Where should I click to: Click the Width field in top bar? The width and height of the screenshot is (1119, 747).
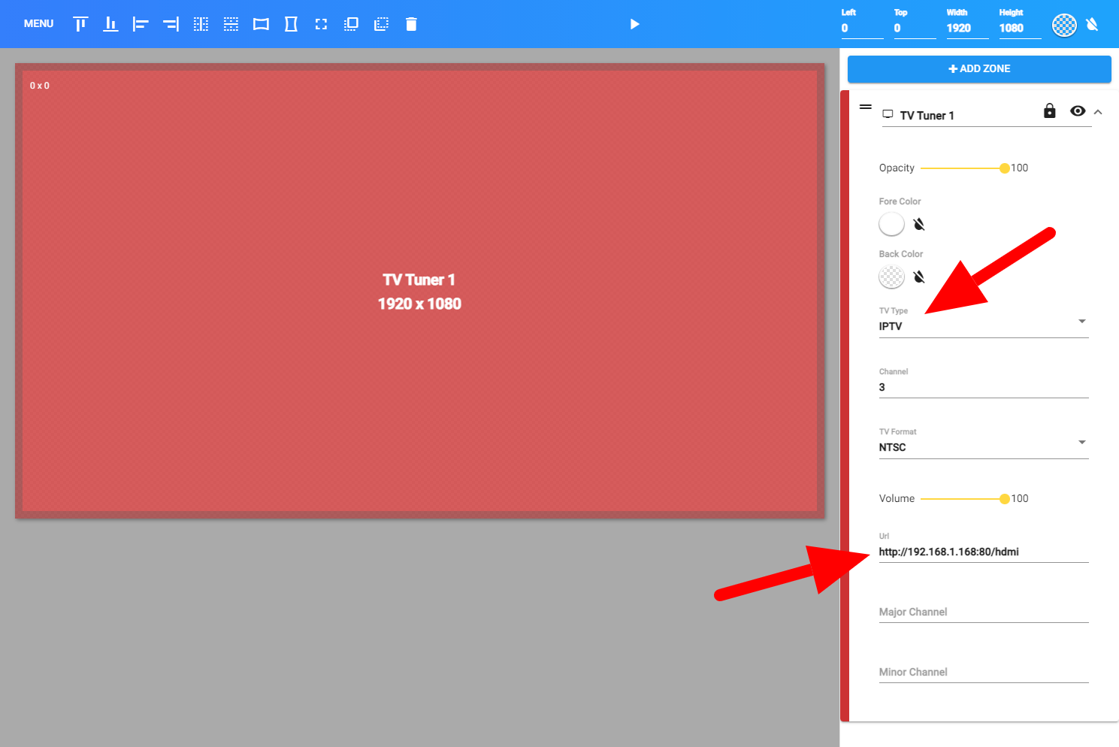click(x=966, y=29)
